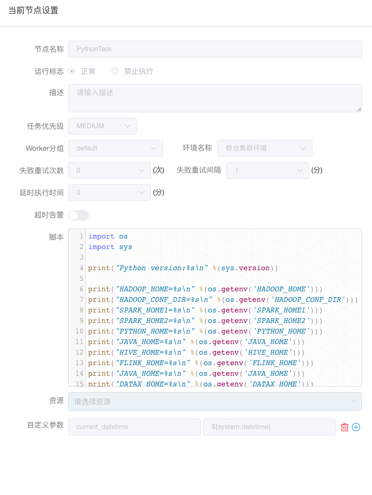This screenshot has height=495, width=372.
Task: Click the description textarea resize handle
Action: pyautogui.click(x=359, y=109)
